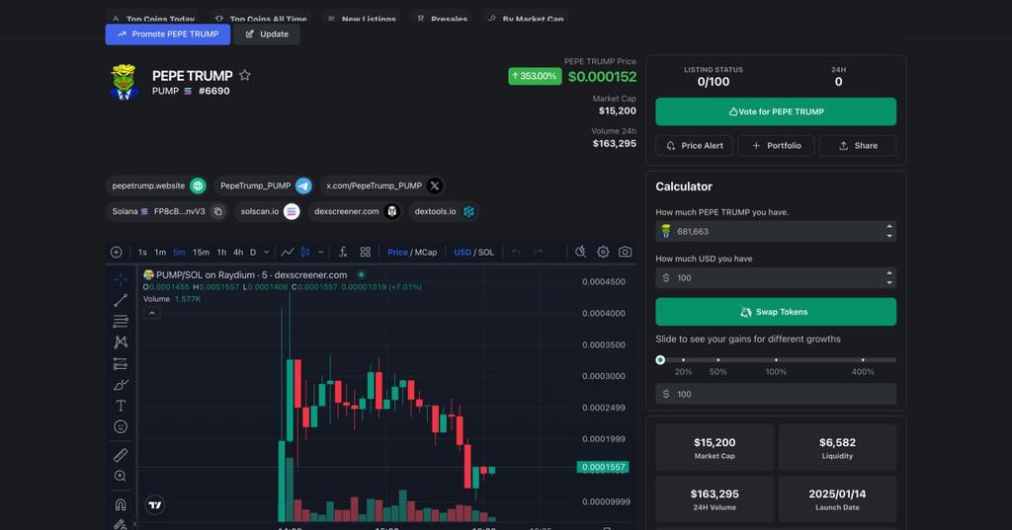1012x530 pixels.
Task: Set growth slider to 400% mark
Action: [x=863, y=360]
